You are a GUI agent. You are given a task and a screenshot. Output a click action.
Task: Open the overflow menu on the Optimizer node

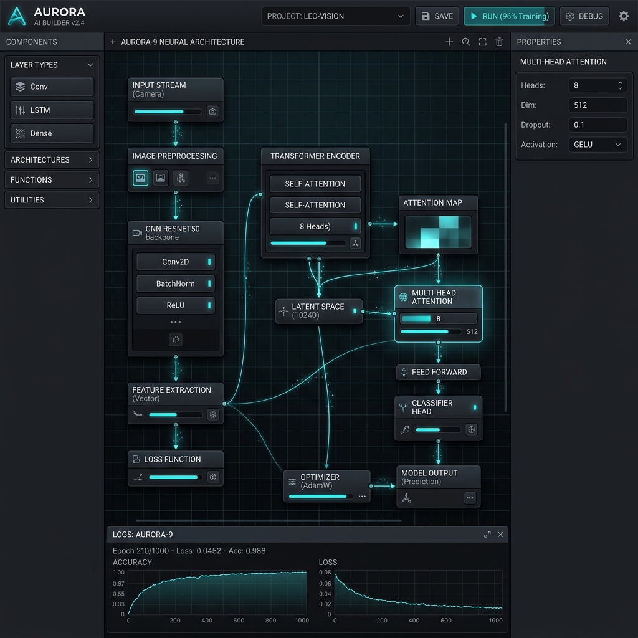[x=362, y=497]
